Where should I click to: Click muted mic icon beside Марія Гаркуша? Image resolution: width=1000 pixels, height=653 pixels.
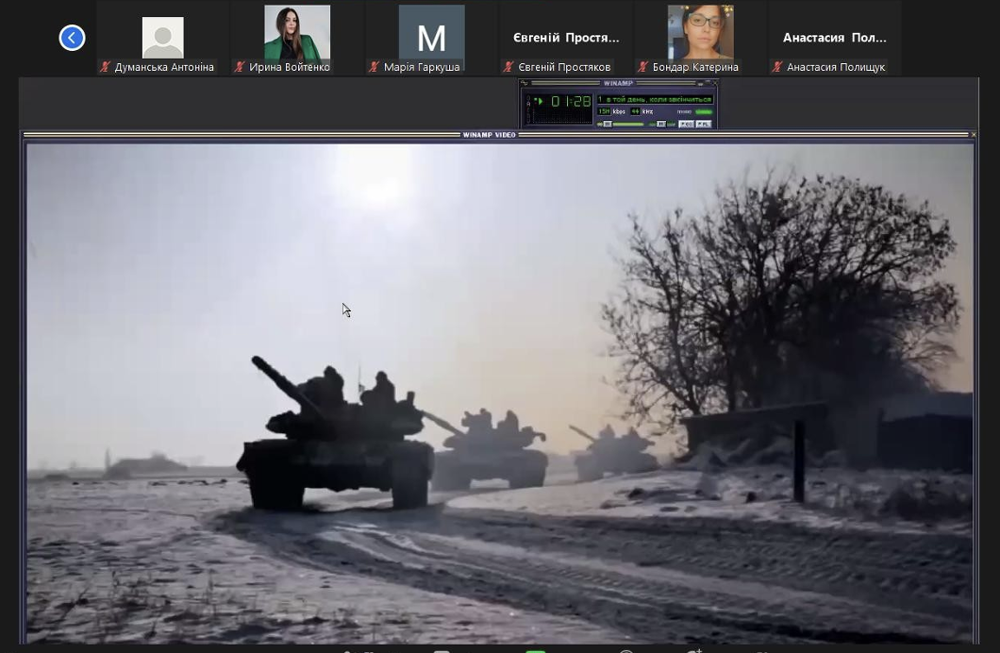pos(375,67)
